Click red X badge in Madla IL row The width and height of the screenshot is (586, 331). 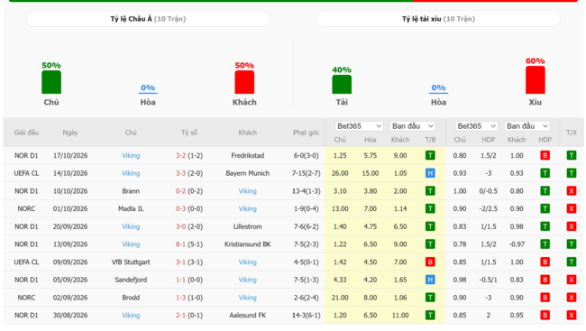(572, 208)
